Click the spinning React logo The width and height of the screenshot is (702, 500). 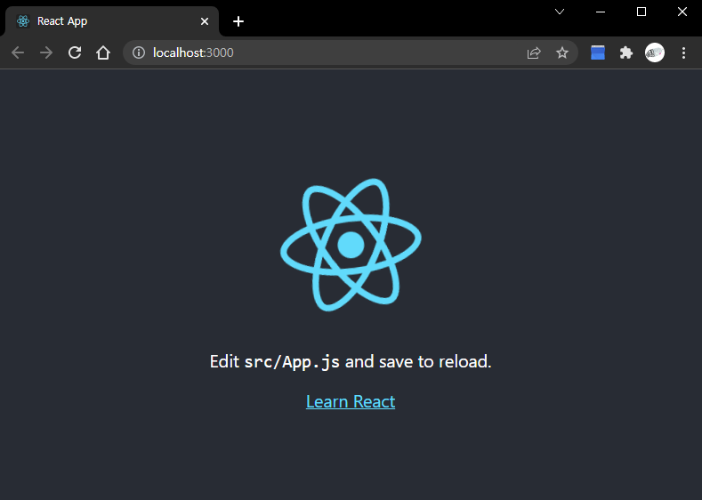coord(351,245)
